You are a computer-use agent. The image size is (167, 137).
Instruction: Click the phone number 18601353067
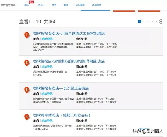(41, 129)
